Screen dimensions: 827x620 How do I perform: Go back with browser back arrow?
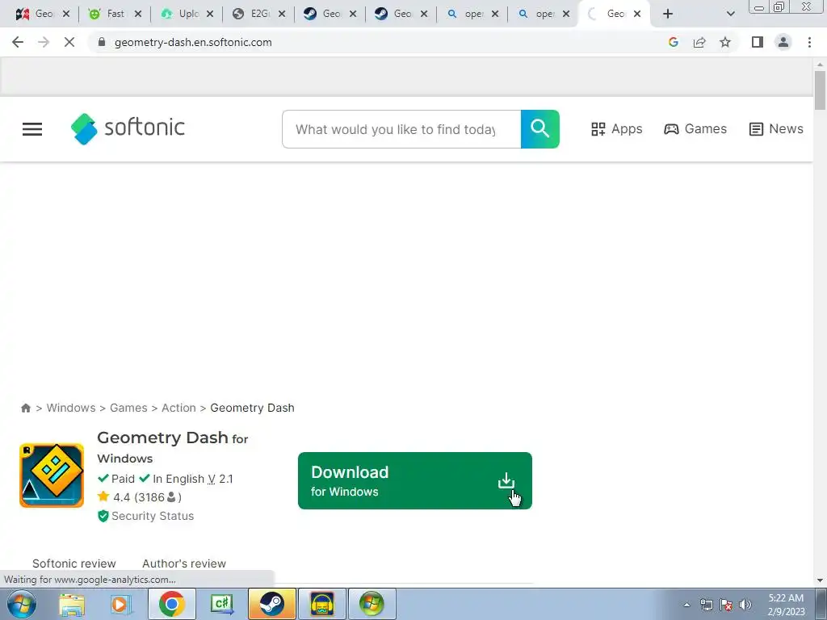tap(18, 42)
